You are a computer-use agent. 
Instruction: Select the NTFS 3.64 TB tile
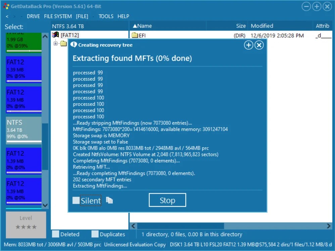click(x=24, y=130)
